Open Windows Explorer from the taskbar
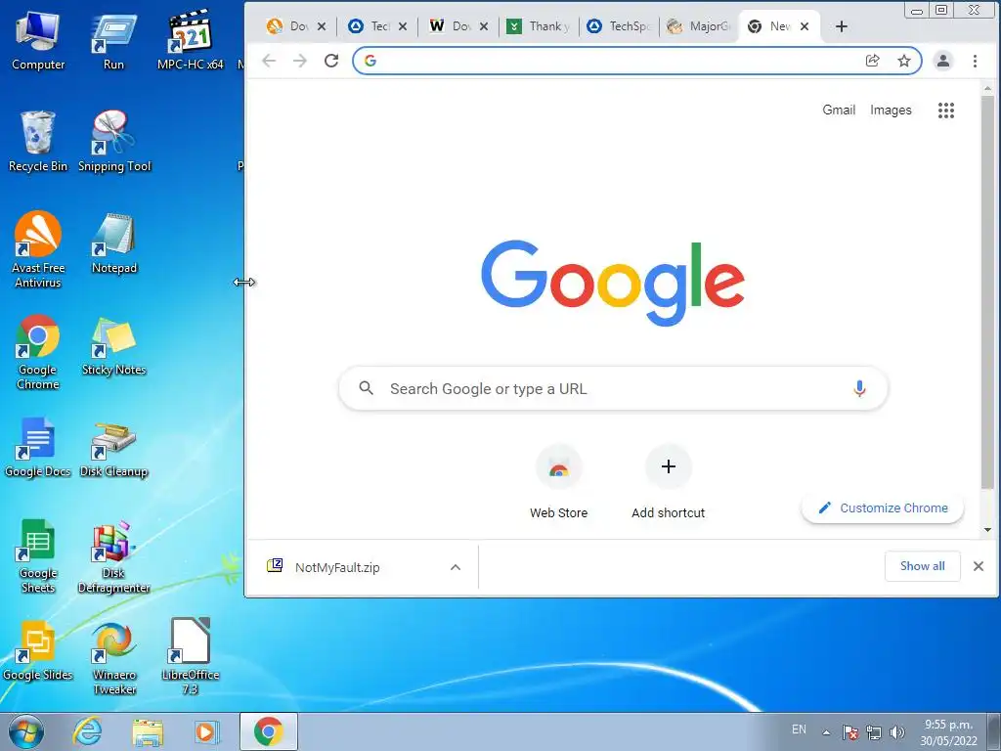This screenshot has width=1001, height=751. 148,731
